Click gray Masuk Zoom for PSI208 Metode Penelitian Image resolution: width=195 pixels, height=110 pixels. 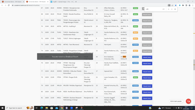coord(147,15)
